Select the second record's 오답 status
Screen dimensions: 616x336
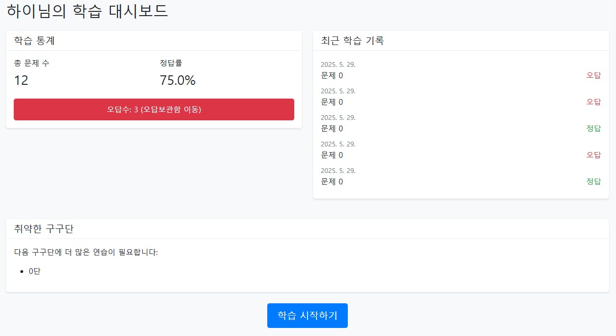(x=593, y=102)
